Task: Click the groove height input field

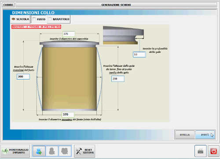Action: tap(118, 79)
